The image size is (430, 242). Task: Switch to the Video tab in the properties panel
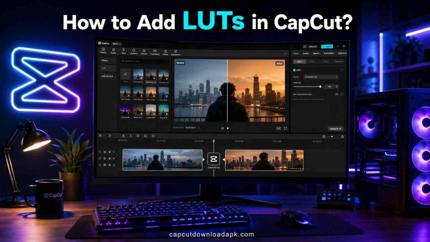[x=296, y=53]
